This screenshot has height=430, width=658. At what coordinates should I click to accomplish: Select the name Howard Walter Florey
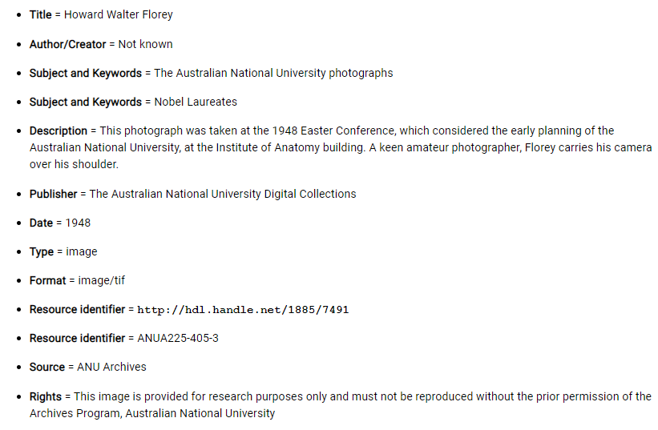coord(119,14)
